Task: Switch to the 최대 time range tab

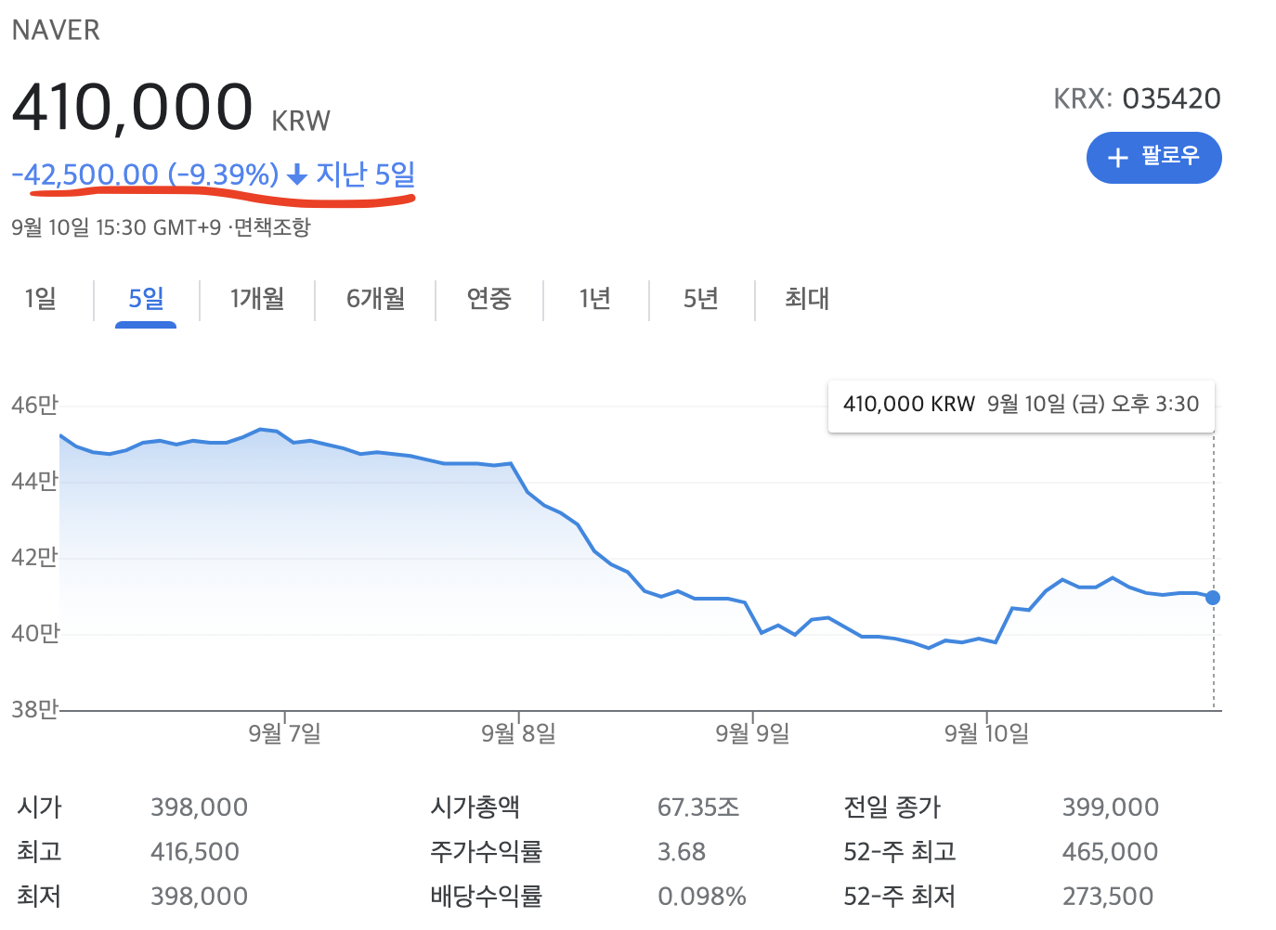Action: tap(804, 299)
